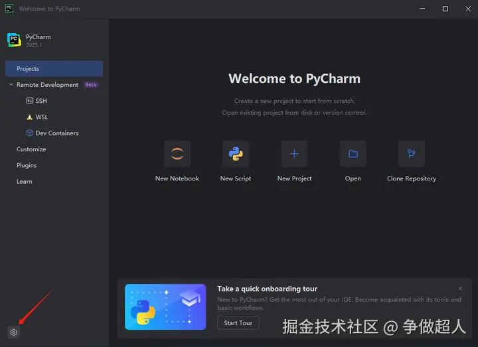Click the onboarding tour illustration thumbnail
Image resolution: width=478 pixels, height=347 pixels.
pos(165,307)
